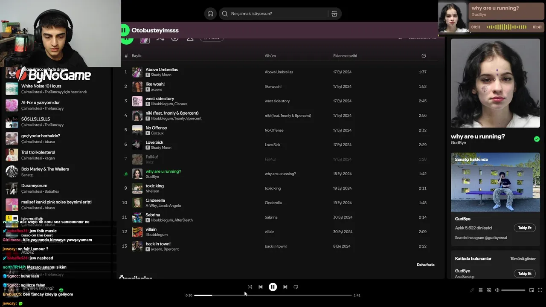Adjust the volume slider
Viewport: 546px width, 307px height.
point(513,290)
